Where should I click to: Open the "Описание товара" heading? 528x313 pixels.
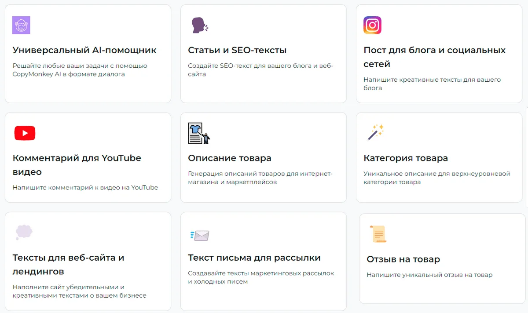click(x=229, y=158)
